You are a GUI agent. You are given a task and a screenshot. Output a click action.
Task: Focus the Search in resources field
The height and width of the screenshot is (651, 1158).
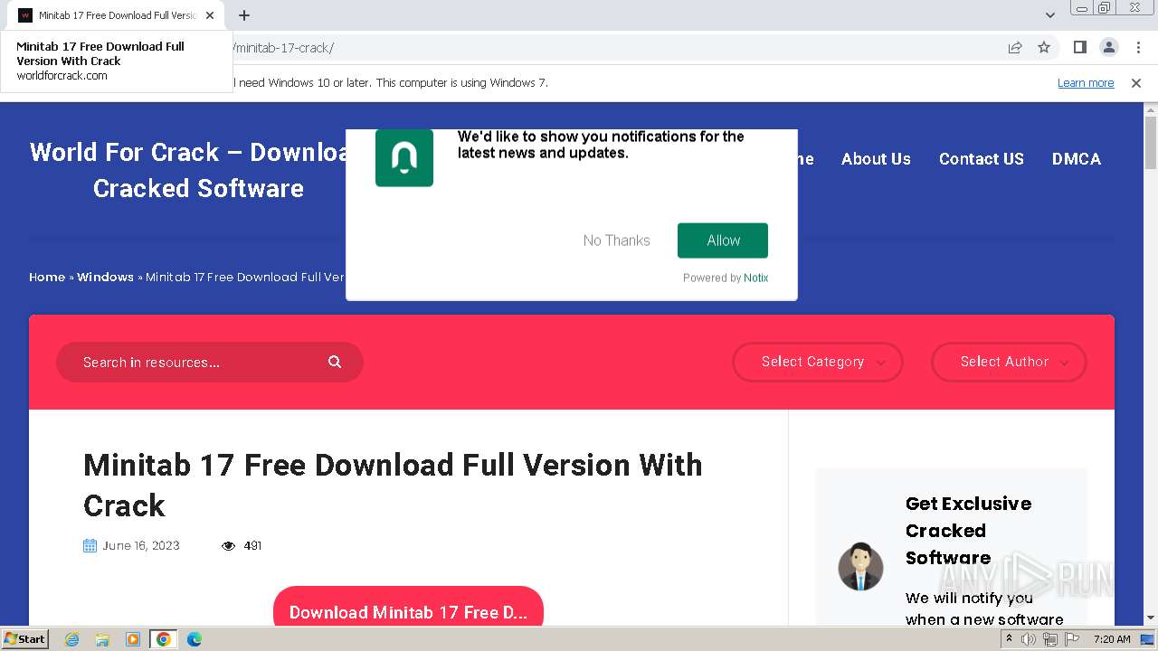pos(210,362)
